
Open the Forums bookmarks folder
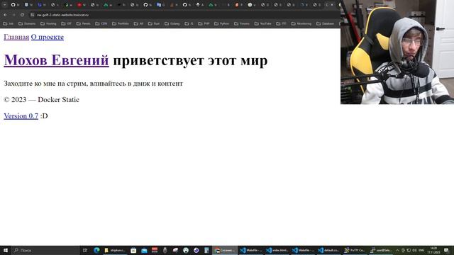[x=242, y=23]
